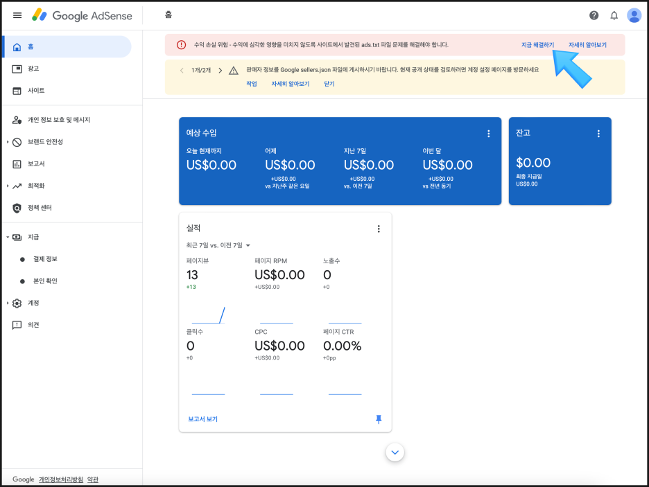Viewport: 649px width, 487px height.
Task: Click the 페이지뷰 value 13
Action: pos(192,275)
